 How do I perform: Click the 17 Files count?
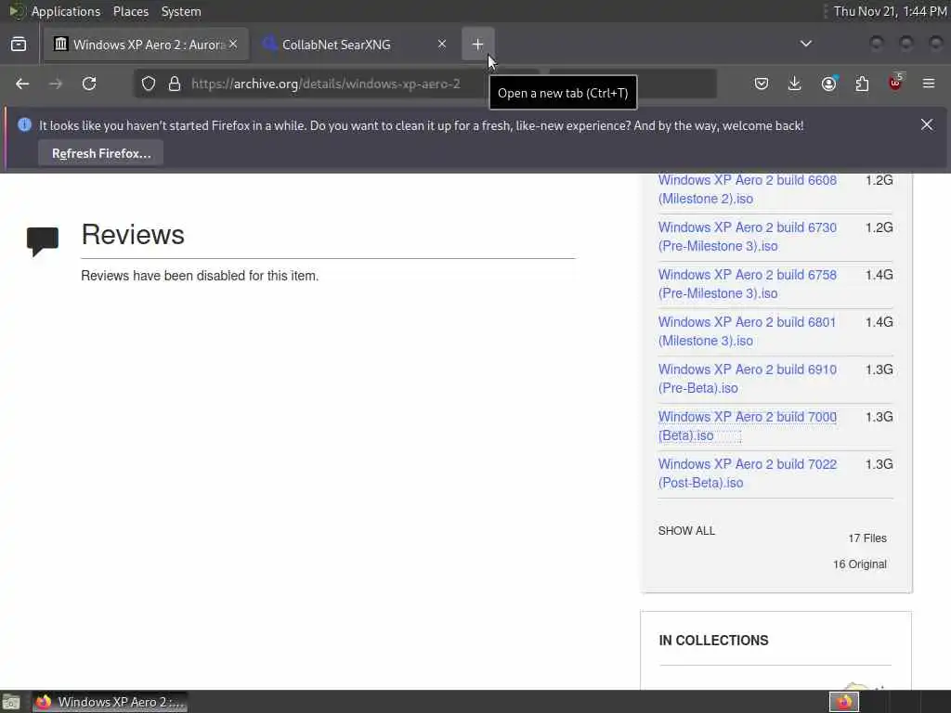point(867,538)
